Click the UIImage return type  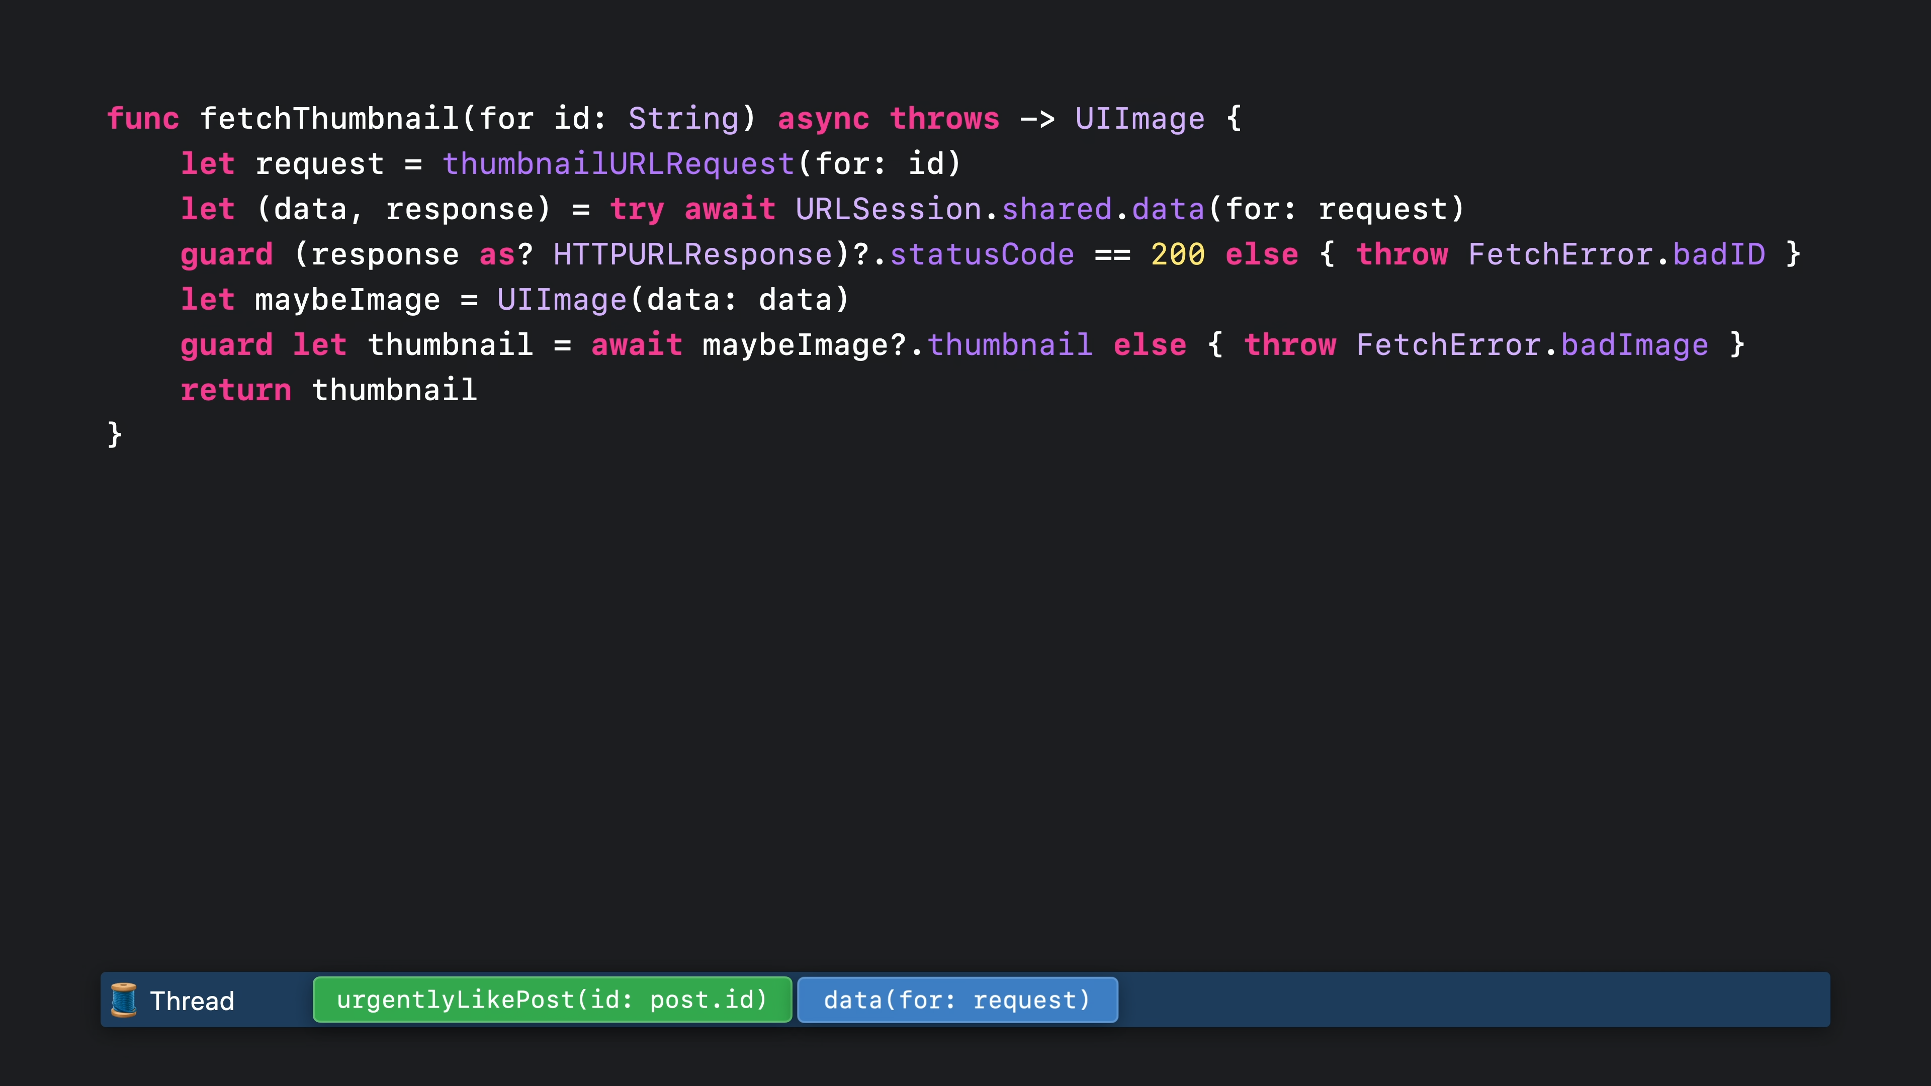tap(1139, 119)
